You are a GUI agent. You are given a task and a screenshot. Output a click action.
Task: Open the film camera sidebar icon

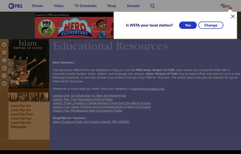4,60
